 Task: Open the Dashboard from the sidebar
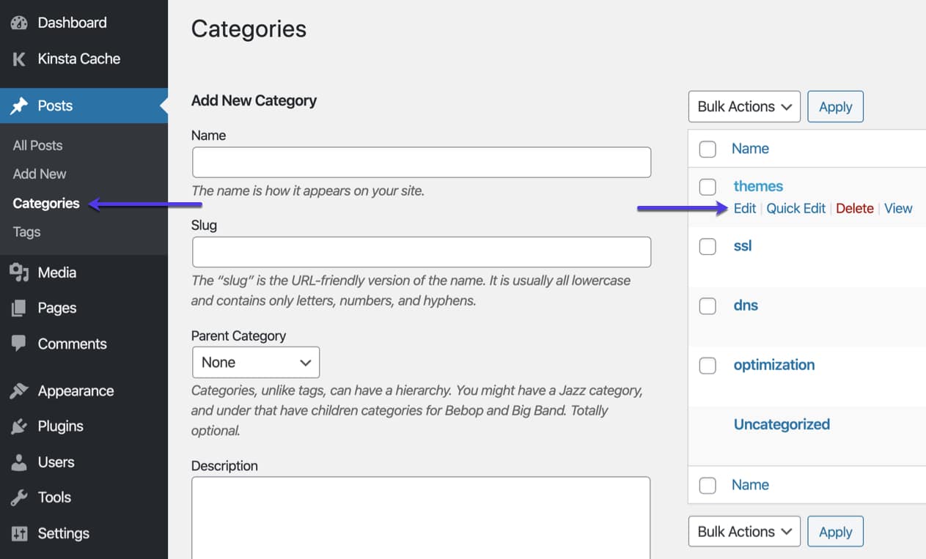pos(18,22)
